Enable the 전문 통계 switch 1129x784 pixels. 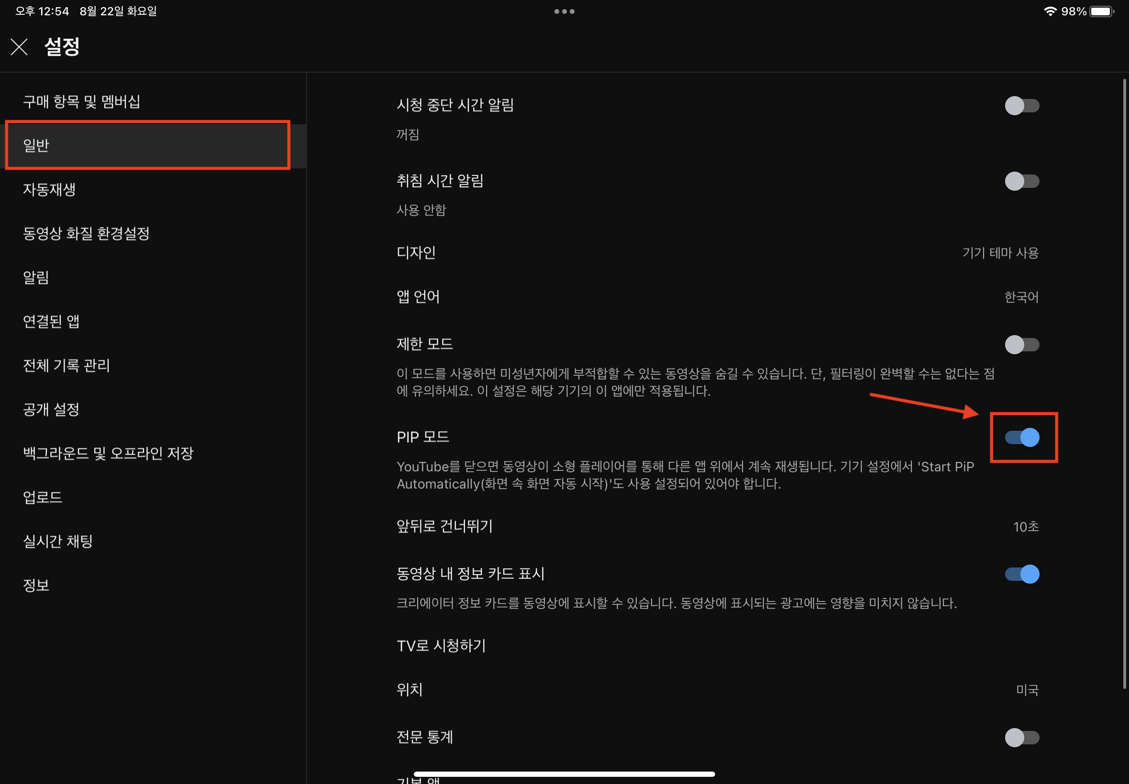click(1021, 737)
